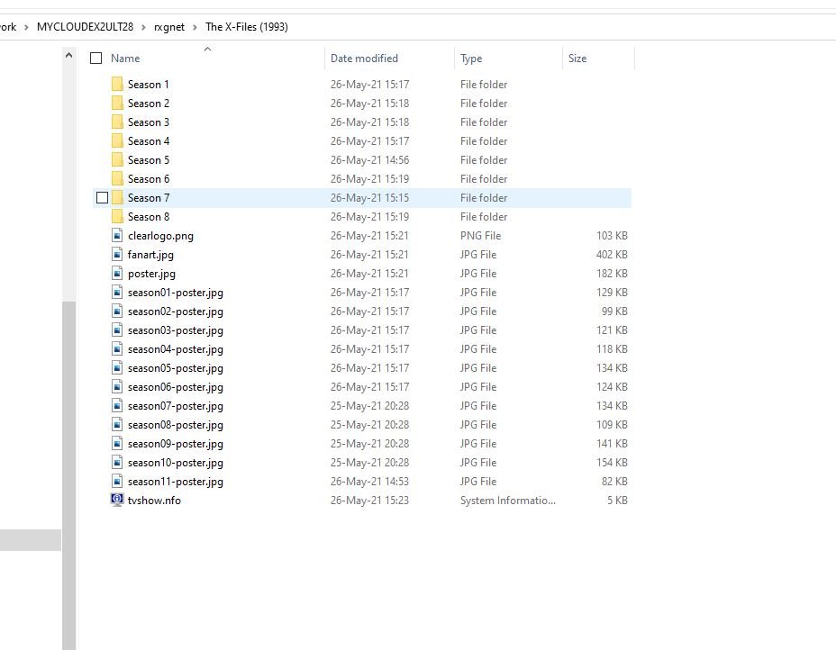Expand the breadcrumb chevron before MYCLOUDEX2ULT28

pos(26,27)
